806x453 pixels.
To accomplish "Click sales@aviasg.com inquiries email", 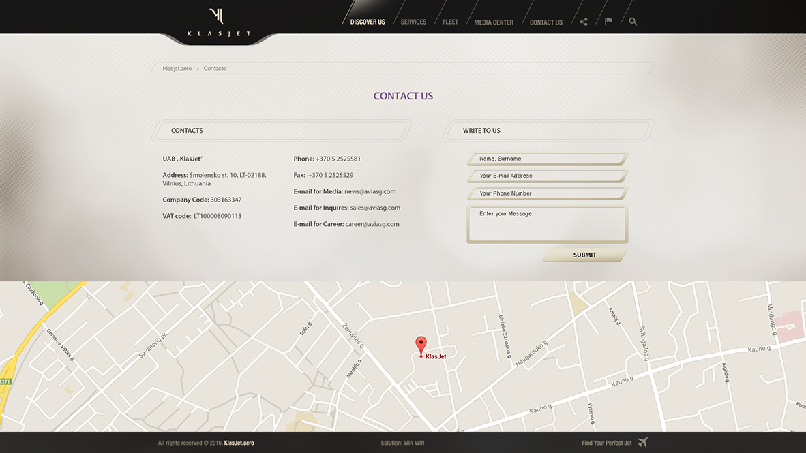I will (x=375, y=208).
